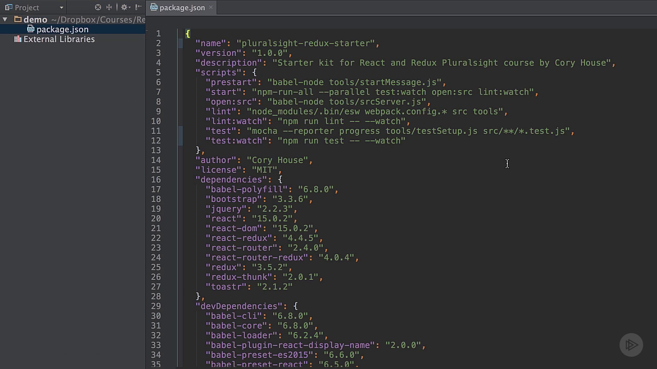Click the "description" key on line 4

coord(228,63)
